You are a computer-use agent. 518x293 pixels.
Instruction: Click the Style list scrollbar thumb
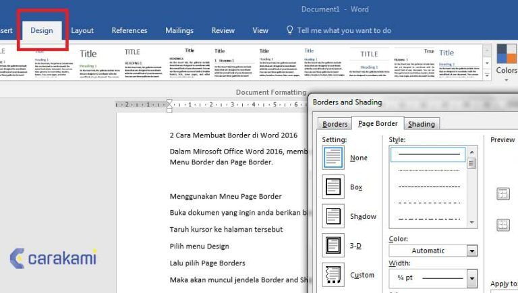[471, 163]
